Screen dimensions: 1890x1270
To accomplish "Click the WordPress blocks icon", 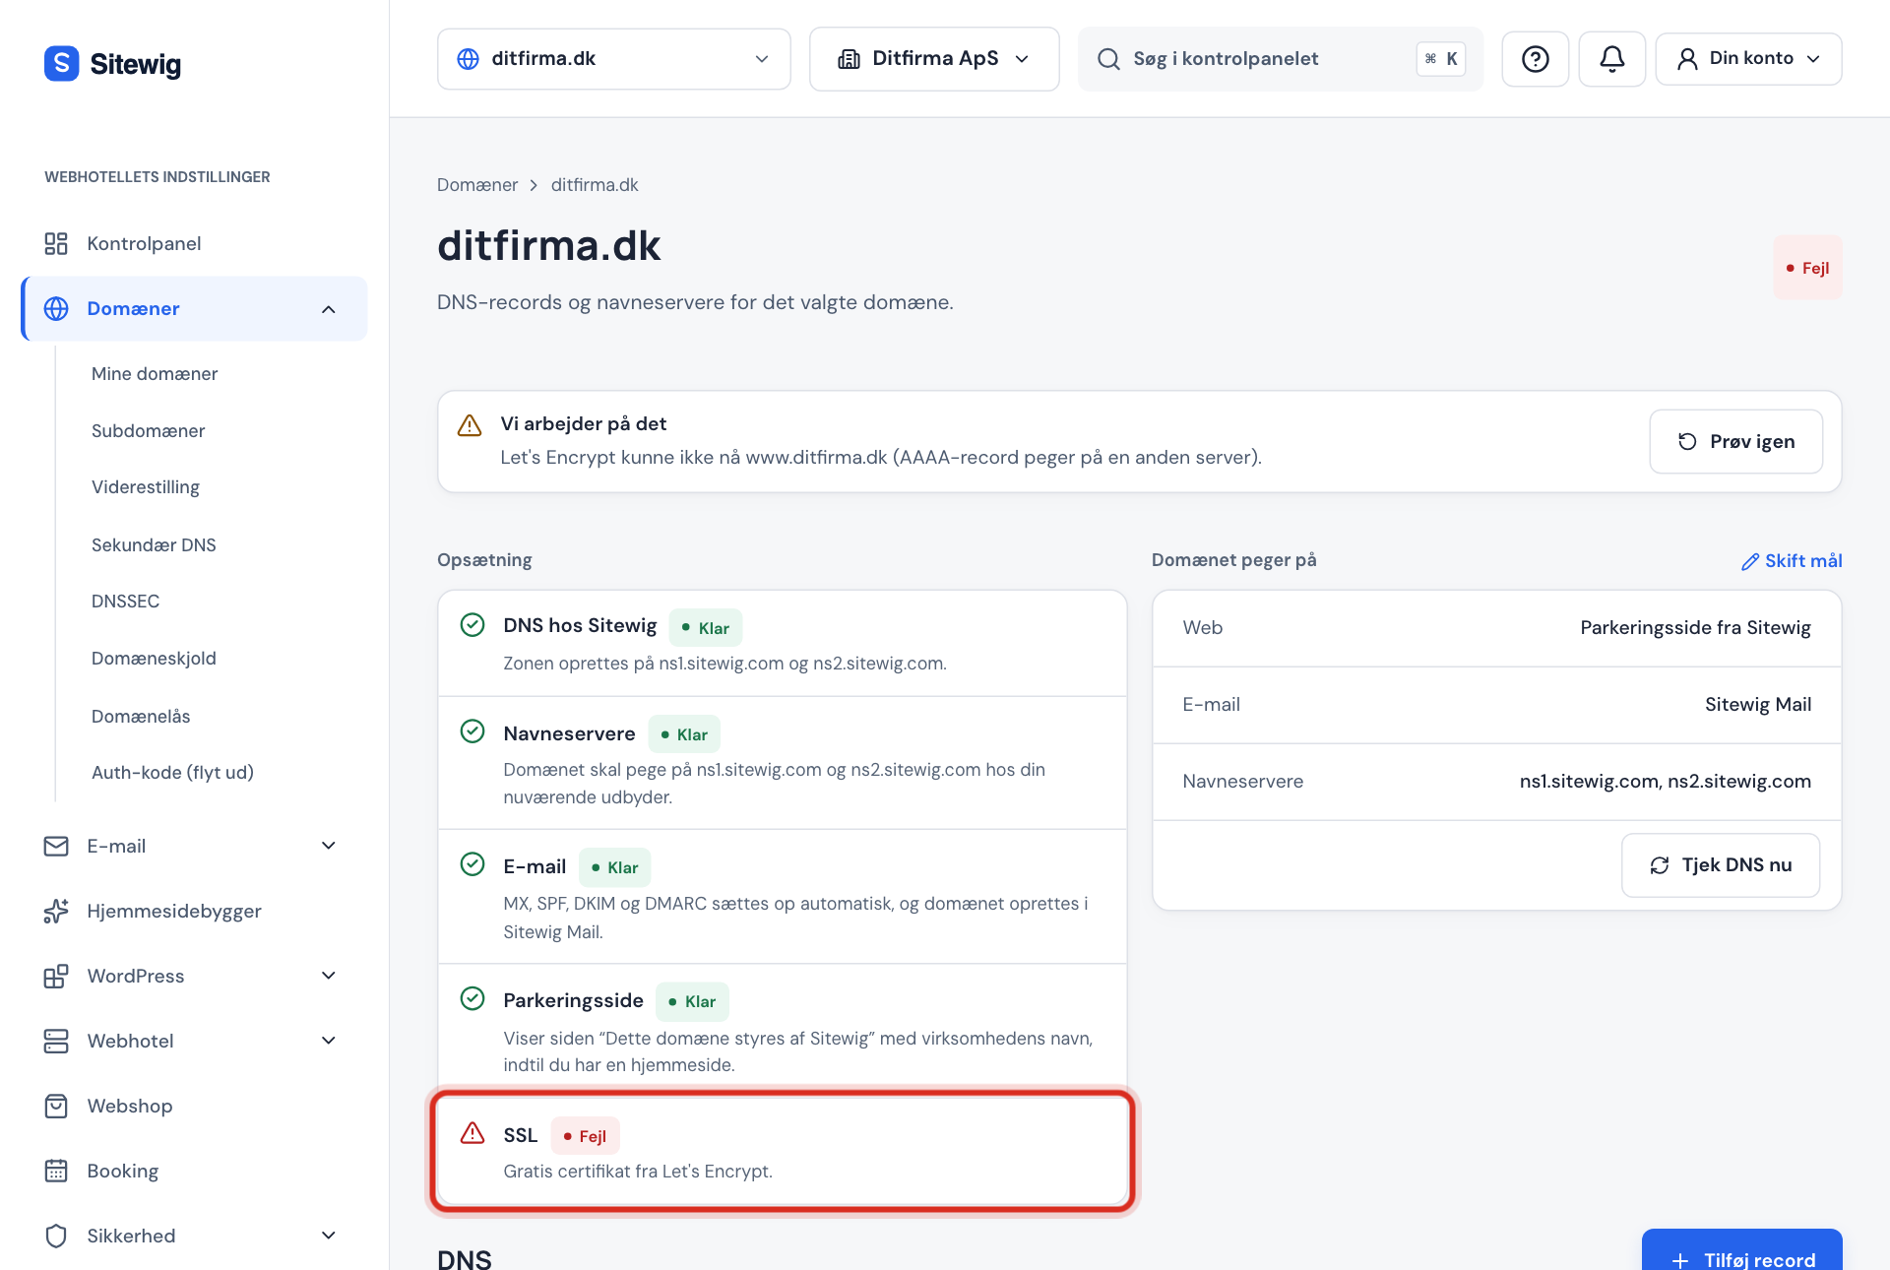I will 56,976.
